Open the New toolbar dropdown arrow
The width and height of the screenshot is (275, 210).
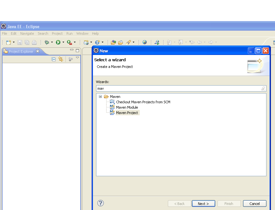tap(14, 42)
